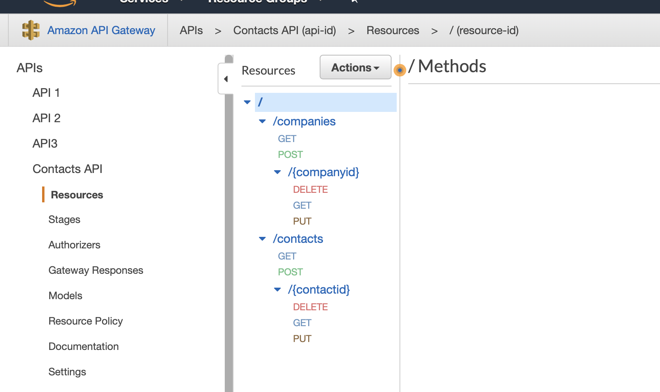Open the POST method under /contacts
Screen dimensions: 660x392
pos(290,272)
